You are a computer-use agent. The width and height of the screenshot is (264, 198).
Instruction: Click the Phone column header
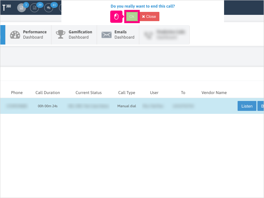pyautogui.click(x=17, y=93)
